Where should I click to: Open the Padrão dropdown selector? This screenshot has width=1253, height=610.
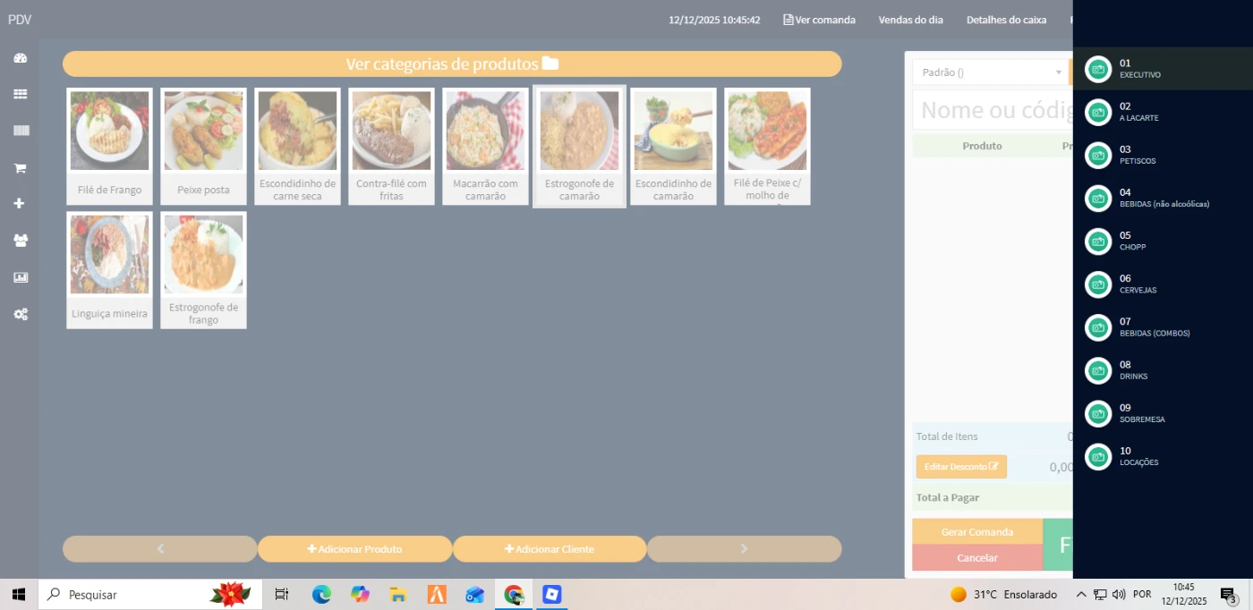coord(990,72)
